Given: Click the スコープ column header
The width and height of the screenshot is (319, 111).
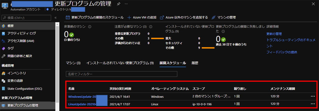Looking at the screenshot, I should 198,88.
